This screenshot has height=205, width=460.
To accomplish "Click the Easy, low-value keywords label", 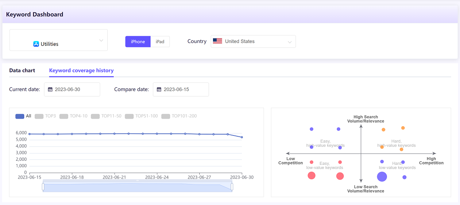I will point(325,166).
